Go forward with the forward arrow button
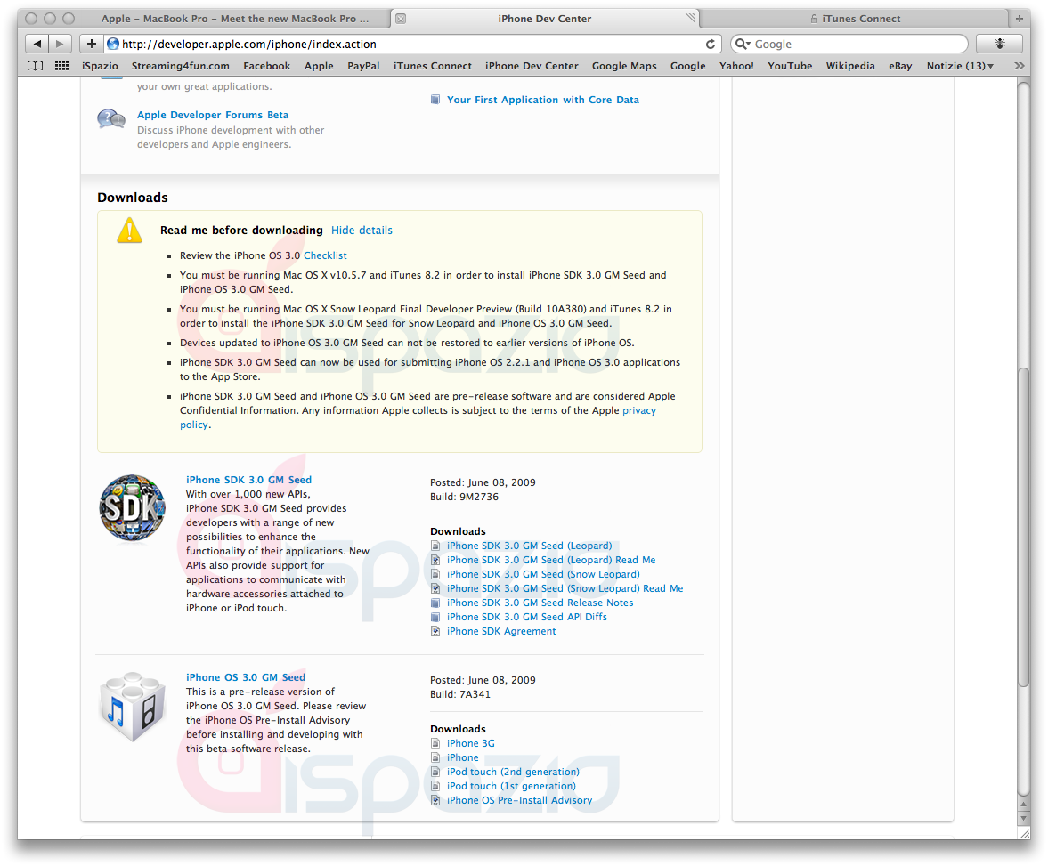Screen dimensions: 1048x866 coord(61,45)
